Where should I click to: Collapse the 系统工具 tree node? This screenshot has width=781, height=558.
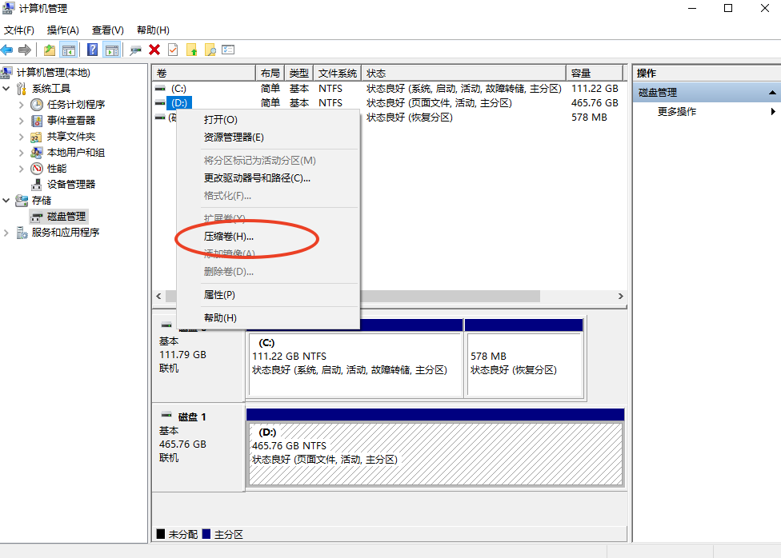6,88
